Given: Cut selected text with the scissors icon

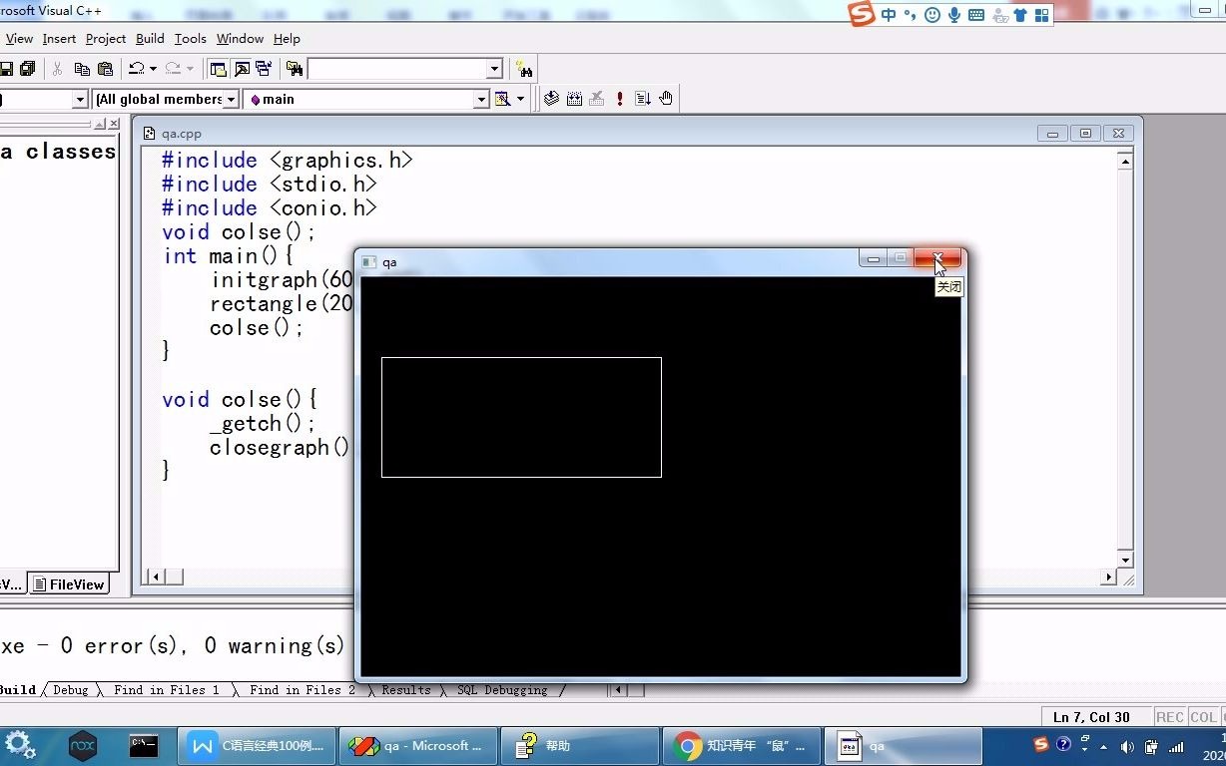Looking at the screenshot, I should click(x=57, y=68).
